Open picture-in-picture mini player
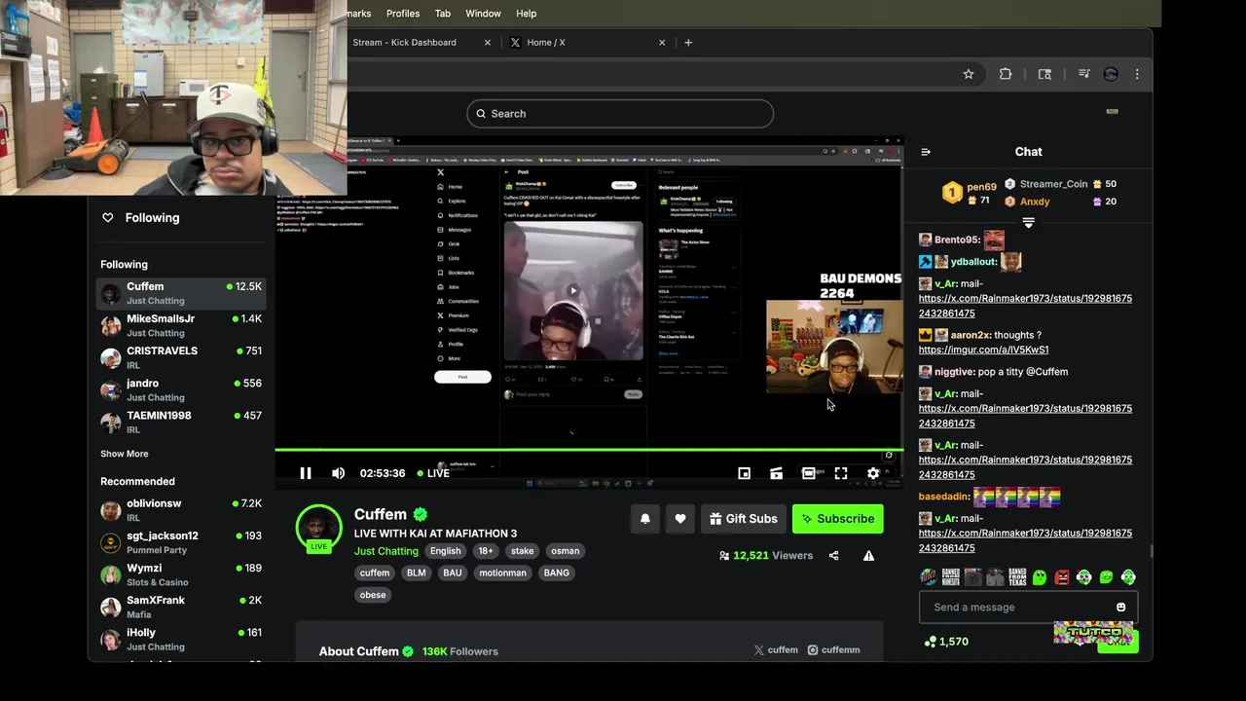The width and height of the screenshot is (1246, 701). pyautogui.click(x=744, y=473)
